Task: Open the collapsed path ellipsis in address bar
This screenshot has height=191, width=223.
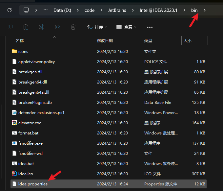Action: [x=46, y=10]
